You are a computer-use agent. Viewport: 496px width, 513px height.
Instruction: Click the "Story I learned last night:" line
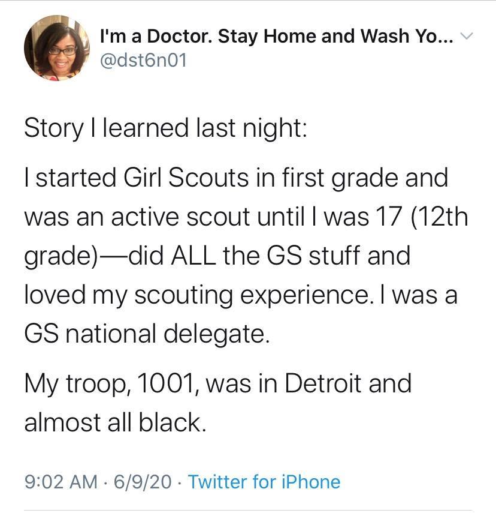[165, 129]
